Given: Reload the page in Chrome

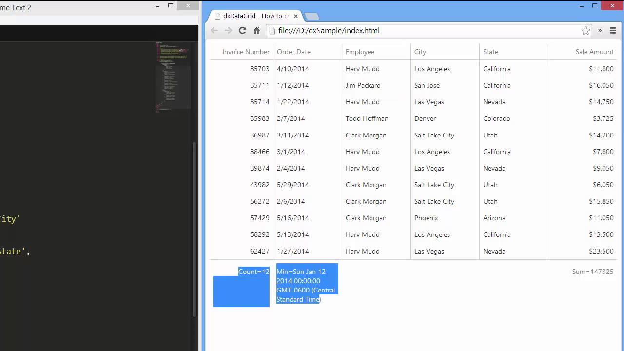Looking at the screenshot, I should click(242, 30).
